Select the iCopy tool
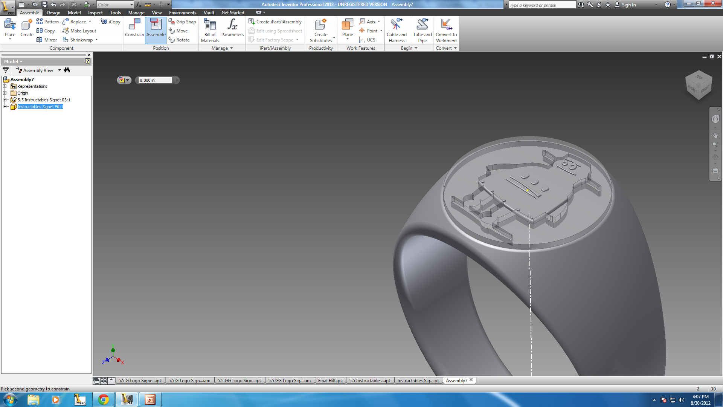This screenshot has height=407, width=723. pos(111,22)
